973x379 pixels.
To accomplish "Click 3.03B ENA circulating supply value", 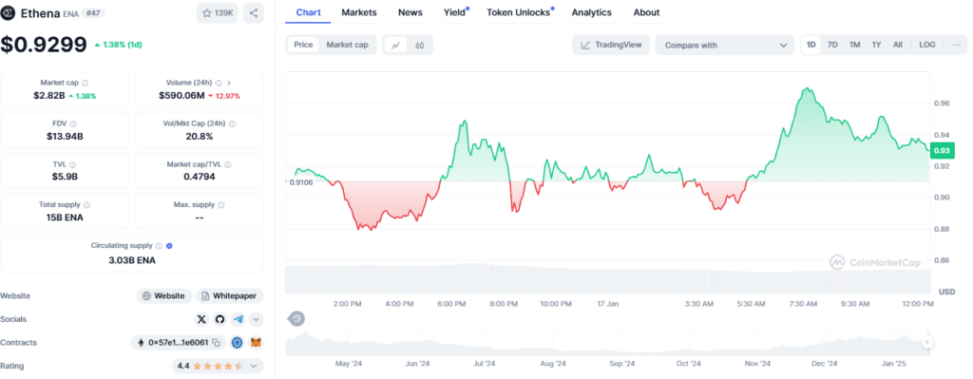I will 131,260.
